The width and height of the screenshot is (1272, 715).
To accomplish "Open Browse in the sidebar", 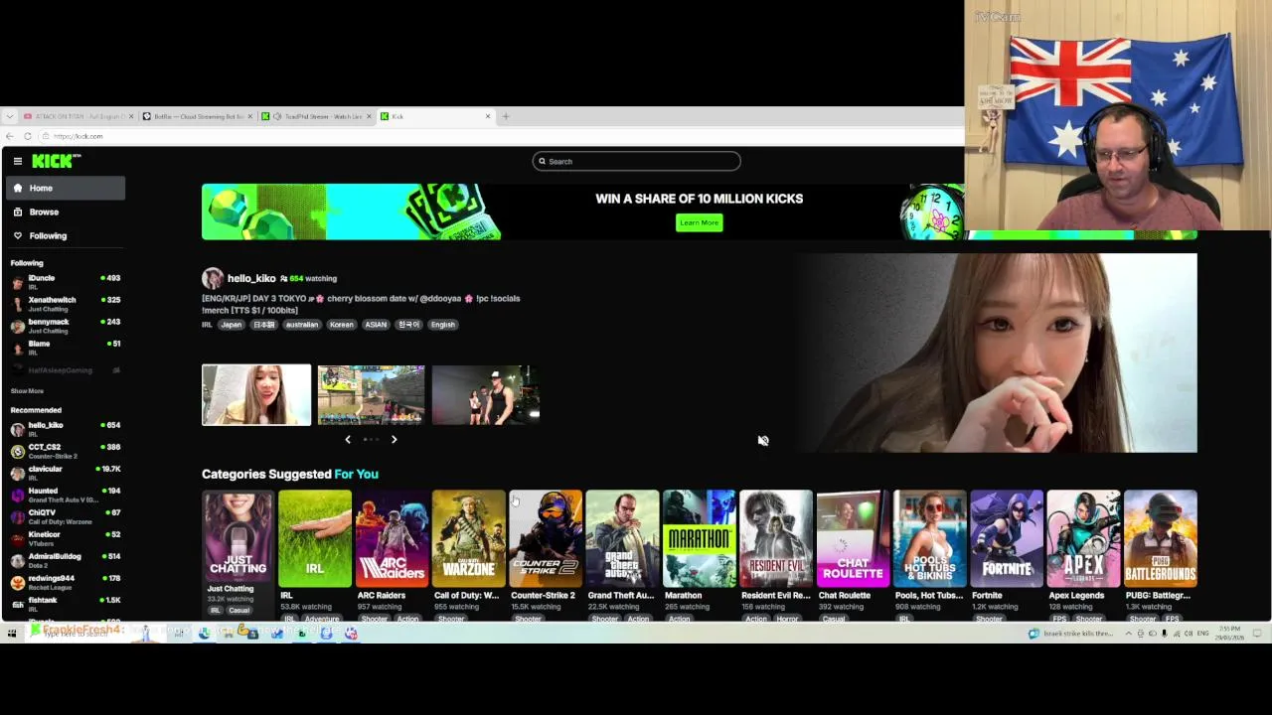I will [x=66, y=212].
